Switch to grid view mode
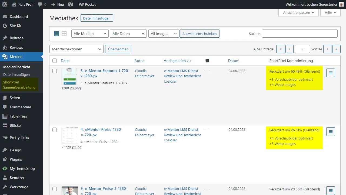Viewport: 346px width, 195px height. (x=64, y=34)
